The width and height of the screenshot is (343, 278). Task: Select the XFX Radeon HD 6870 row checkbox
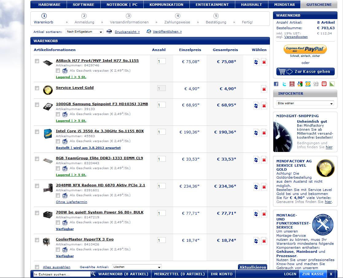point(37,186)
